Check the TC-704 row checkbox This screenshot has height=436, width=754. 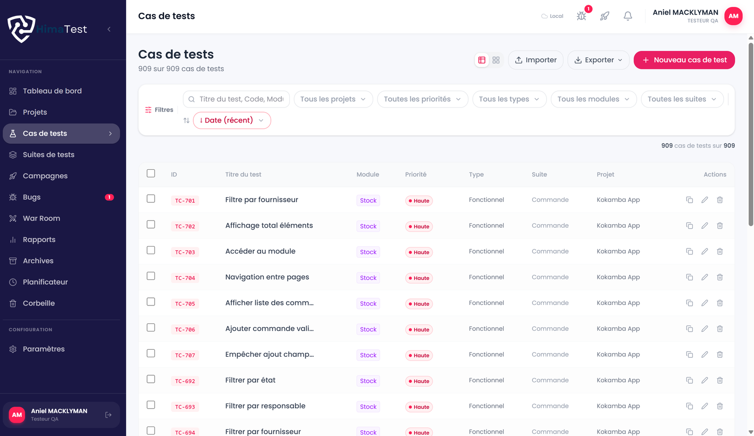(x=151, y=276)
